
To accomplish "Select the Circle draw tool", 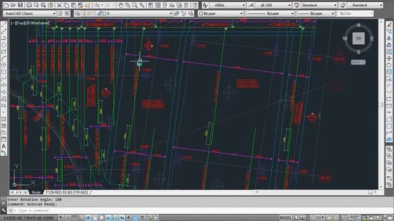I will point(4,65).
